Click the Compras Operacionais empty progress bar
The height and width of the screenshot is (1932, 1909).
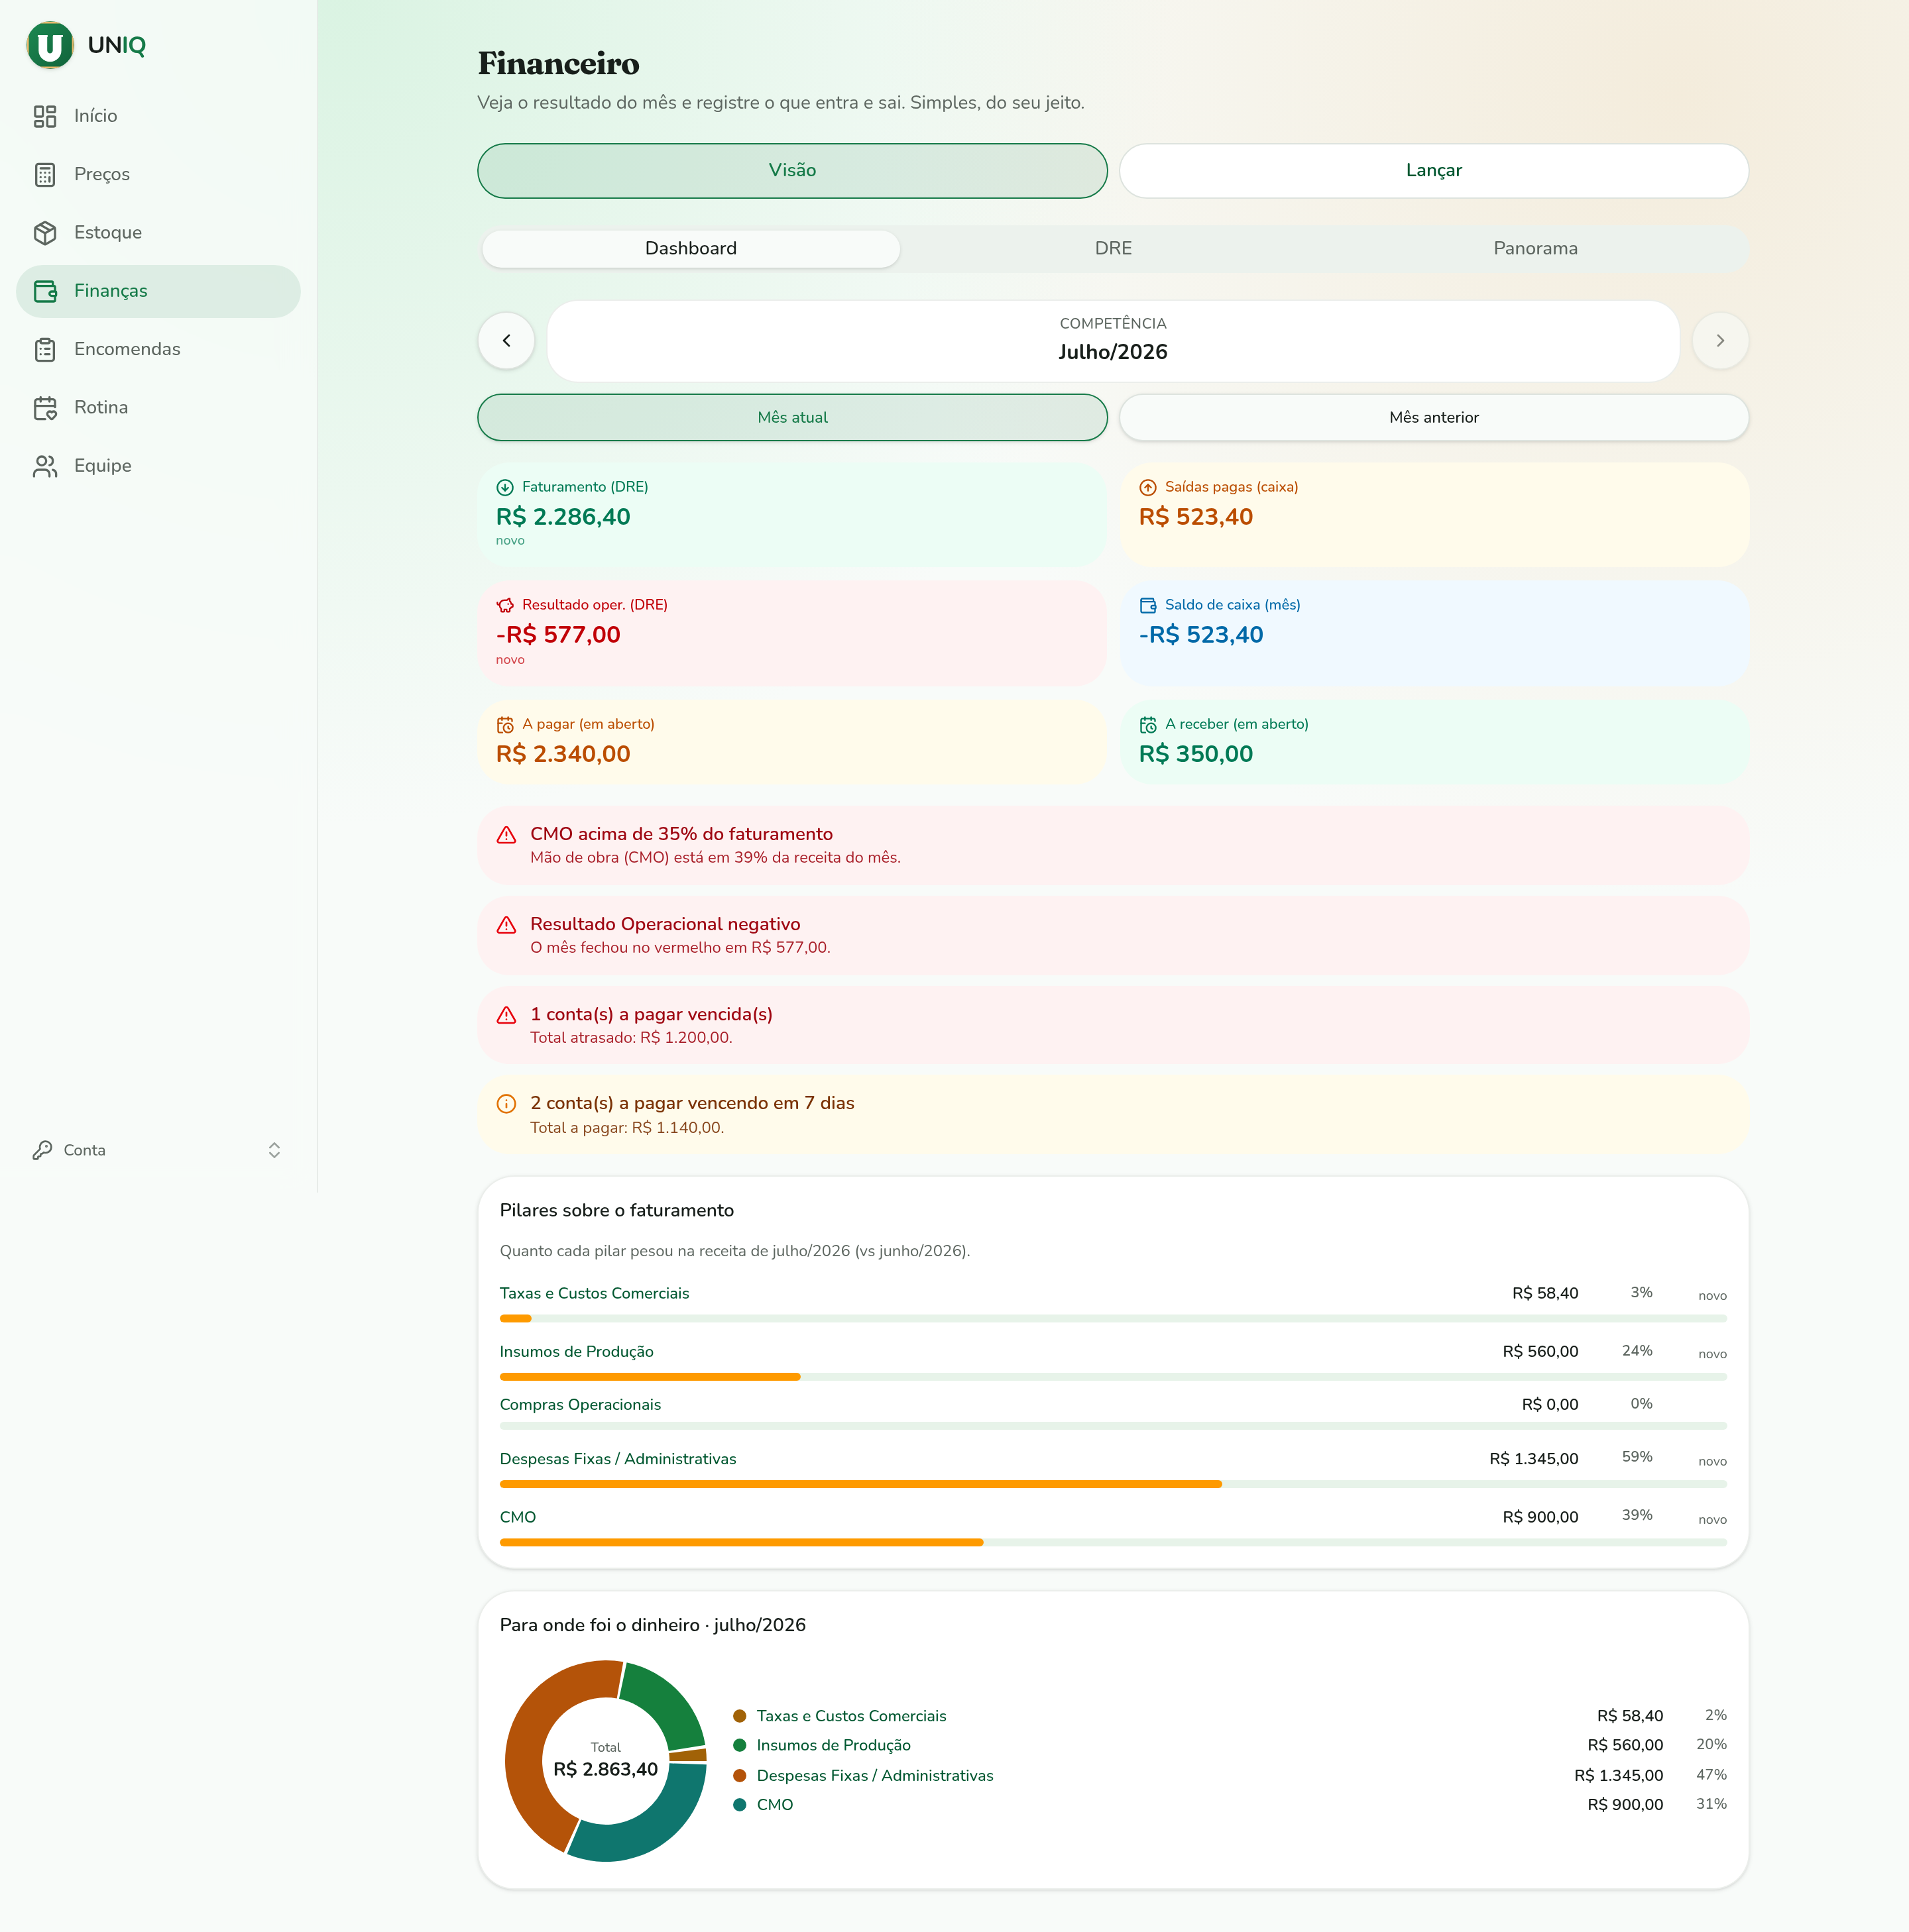[1112, 1426]
